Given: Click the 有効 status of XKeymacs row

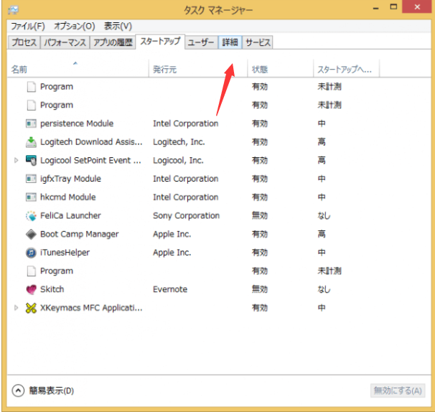Looking at the screenshot, I should (260, 308).
